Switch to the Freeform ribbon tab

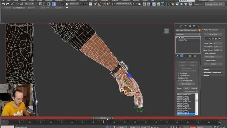19,8
